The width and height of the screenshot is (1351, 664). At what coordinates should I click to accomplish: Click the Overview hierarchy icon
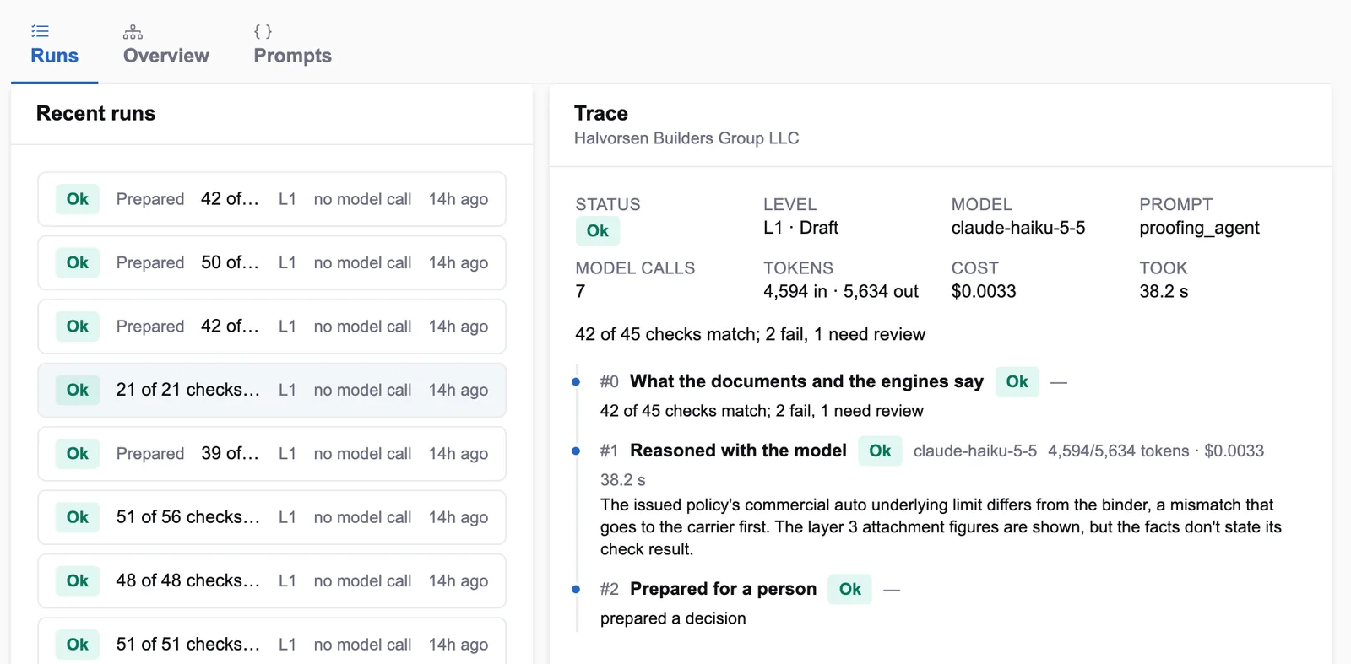coord(133,32)
